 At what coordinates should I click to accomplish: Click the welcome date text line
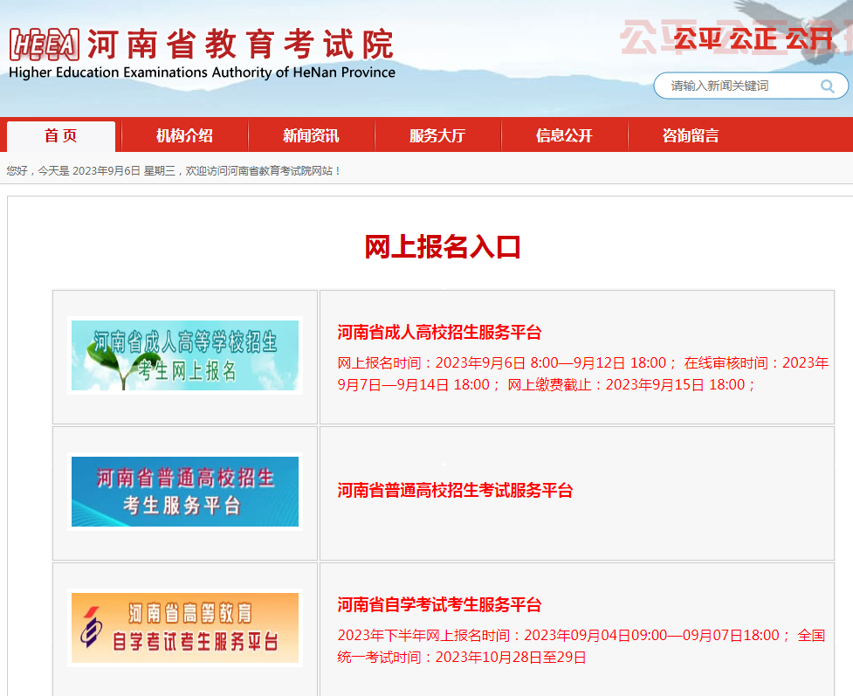(x=170, y=169)
